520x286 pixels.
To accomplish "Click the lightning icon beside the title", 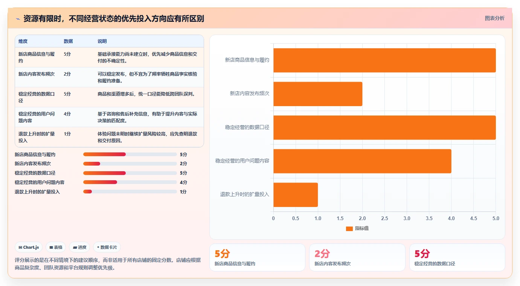I will coord(18,19).
